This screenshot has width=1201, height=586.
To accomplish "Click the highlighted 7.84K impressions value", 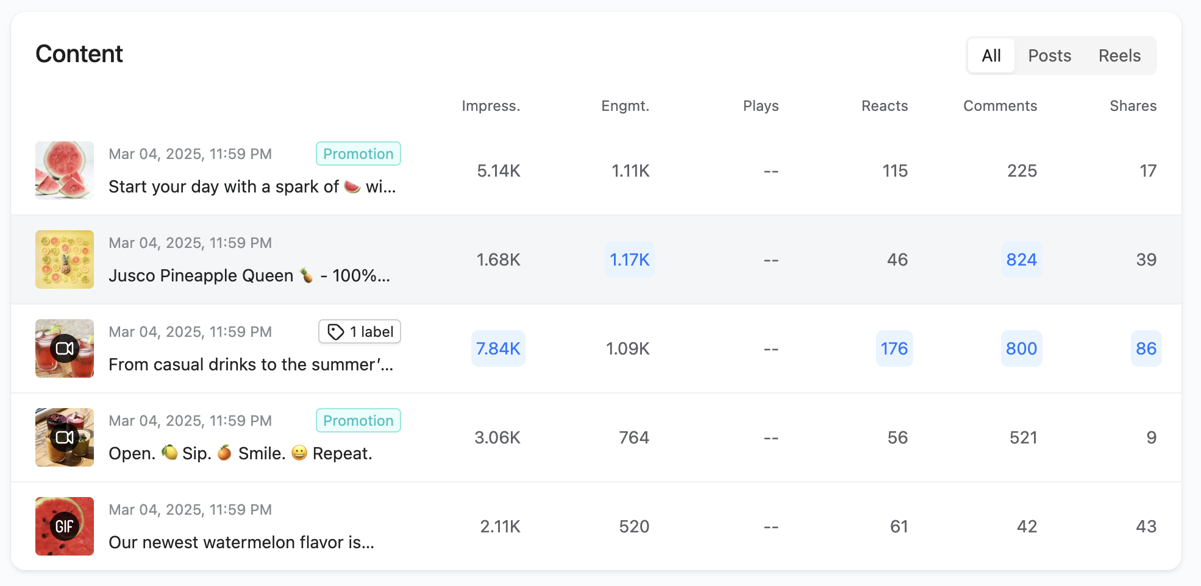I will tap(498, 348).
